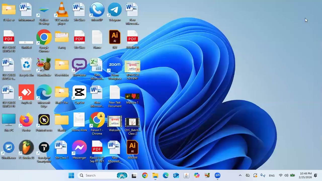The image size is (322, 181).
Task: Show hidden system tray icons chevron
Action: pyautogui.click(x=240, y=175)
